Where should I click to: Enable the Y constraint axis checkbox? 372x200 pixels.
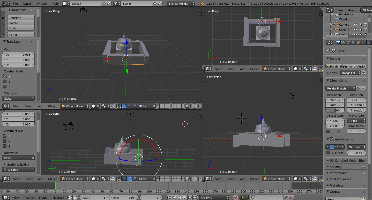coord(5,82)
